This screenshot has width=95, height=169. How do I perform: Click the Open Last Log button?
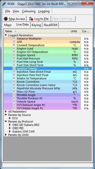(63, 19)
